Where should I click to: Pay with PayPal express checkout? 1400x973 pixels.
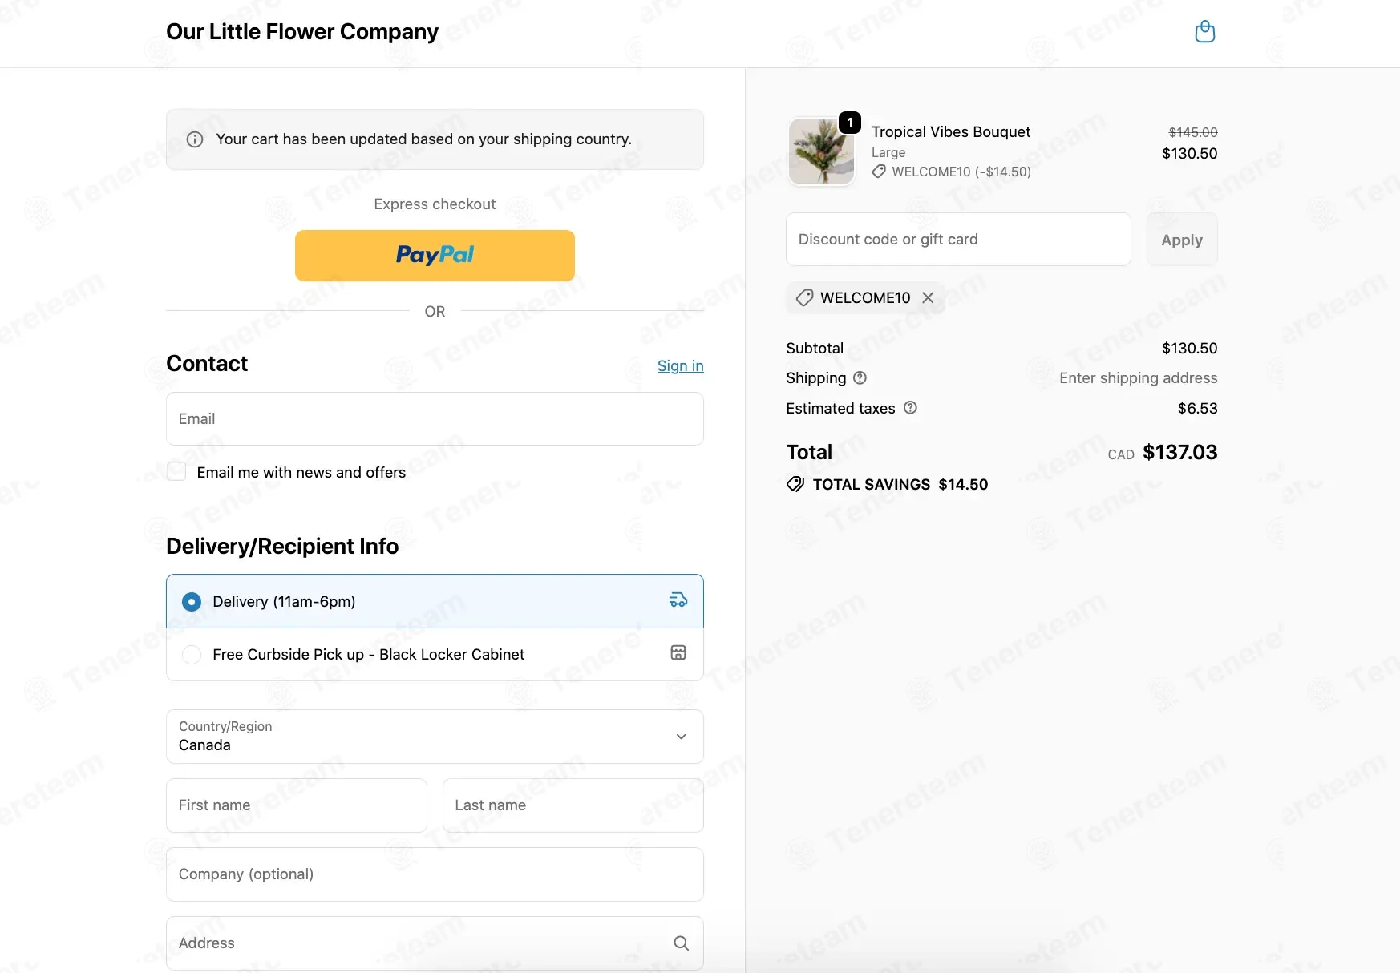[435, 256]
